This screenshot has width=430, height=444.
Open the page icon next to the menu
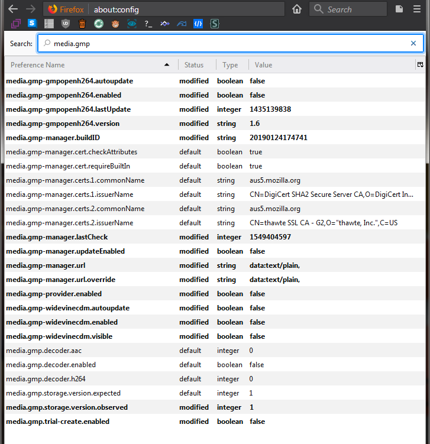[x=399, y=9]
